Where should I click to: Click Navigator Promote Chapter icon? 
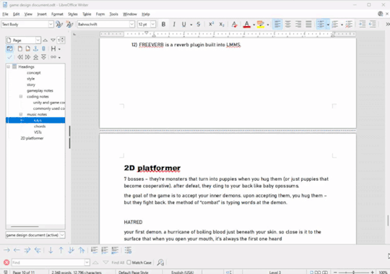coord(36,57)
